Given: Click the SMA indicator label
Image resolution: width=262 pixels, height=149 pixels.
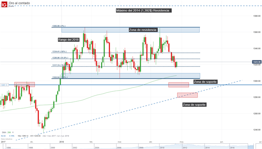Looking at the screenshot, I should pos(4,132).
